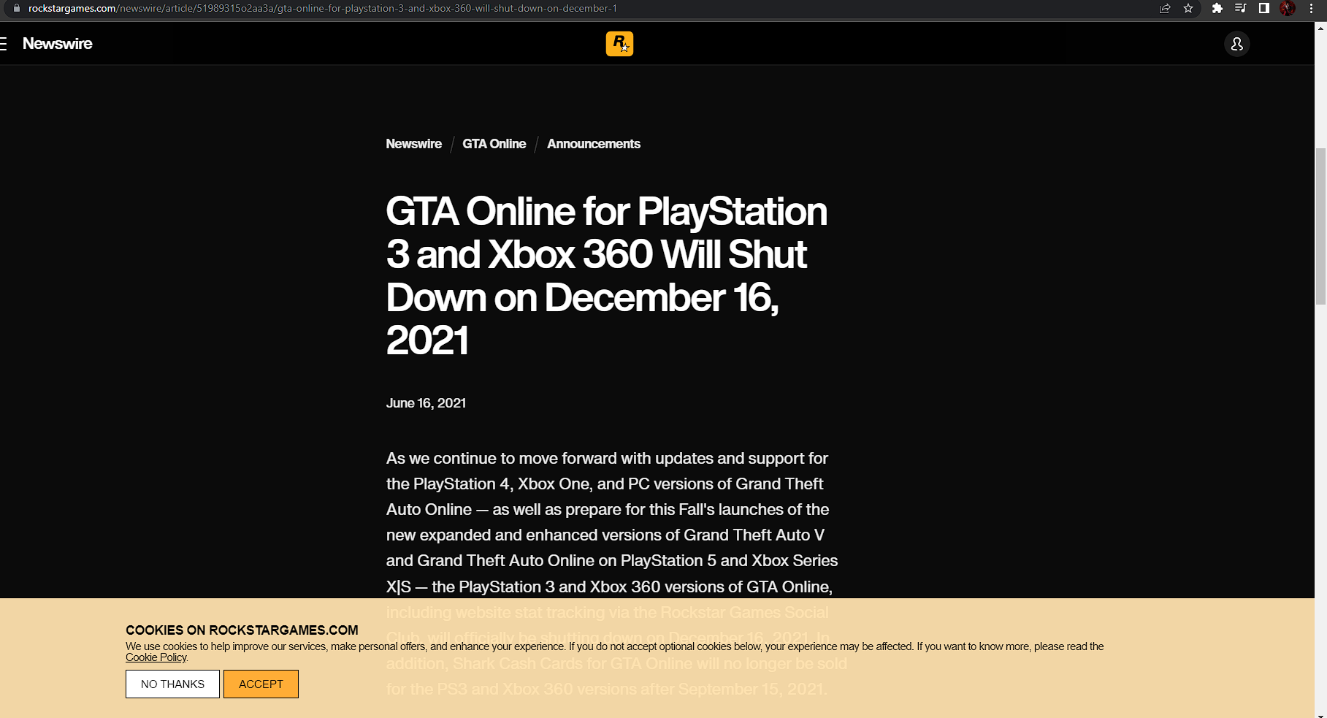Open the hamburger menu beside Newswire

tap(3, 44)
